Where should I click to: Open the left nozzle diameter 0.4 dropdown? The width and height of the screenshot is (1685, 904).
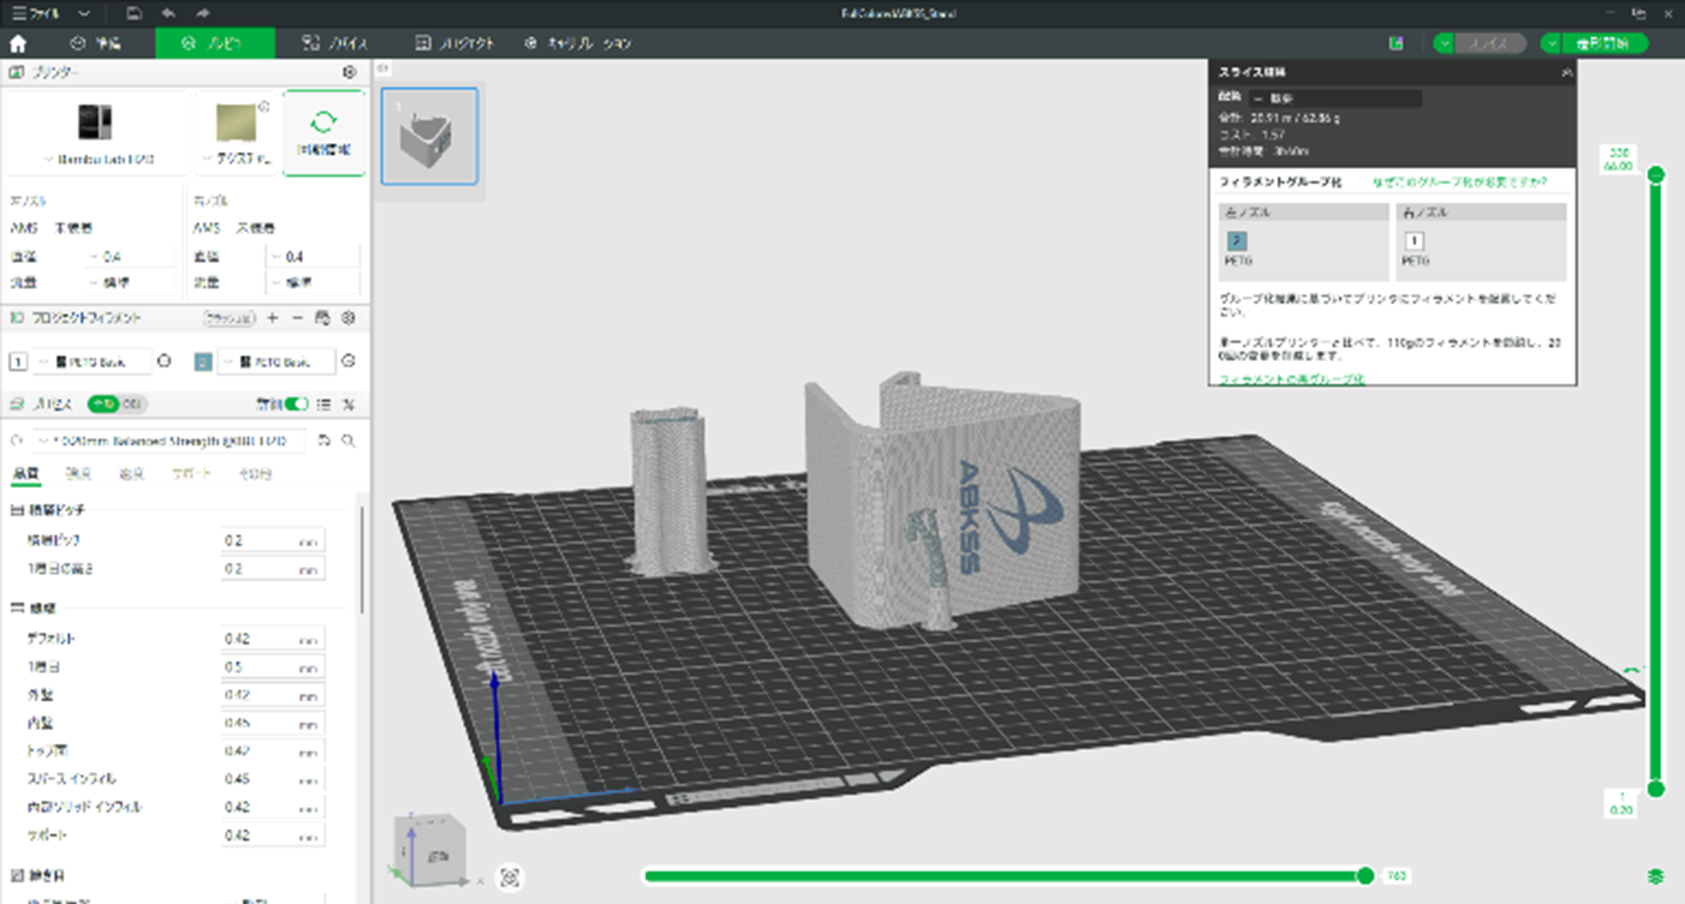point(131,257)
